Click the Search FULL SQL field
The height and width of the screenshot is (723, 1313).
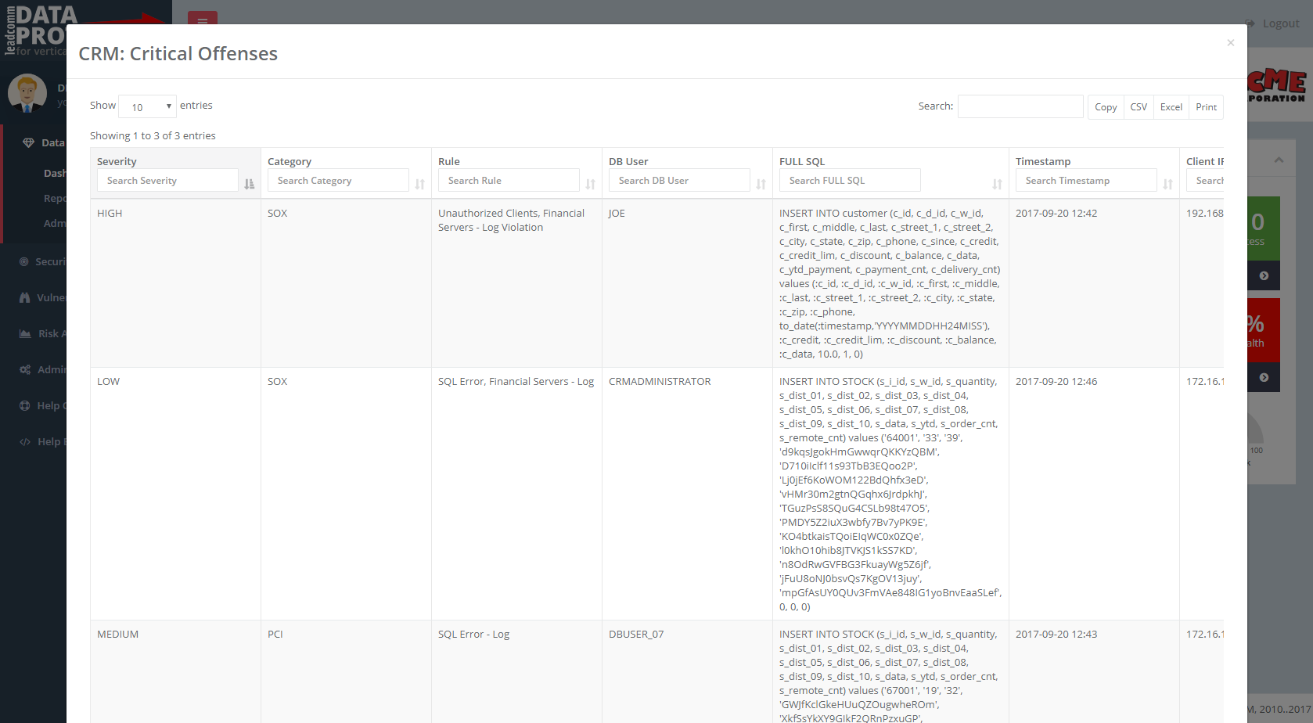(x=850, y=181)
